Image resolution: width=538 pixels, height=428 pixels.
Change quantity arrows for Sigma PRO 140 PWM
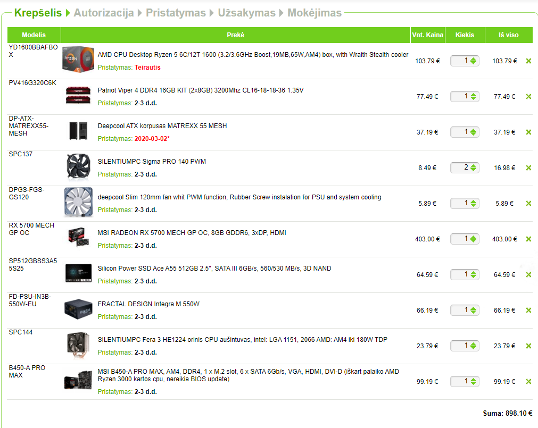click(474, 168)
